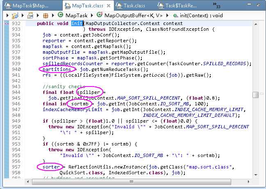Click the sortmb declaration on line 946
266x189 pixels.
(80, 104)
